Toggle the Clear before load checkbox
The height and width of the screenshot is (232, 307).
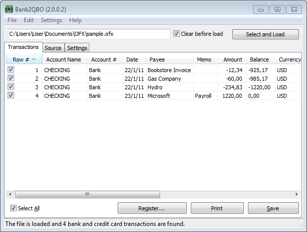[176, 34]
